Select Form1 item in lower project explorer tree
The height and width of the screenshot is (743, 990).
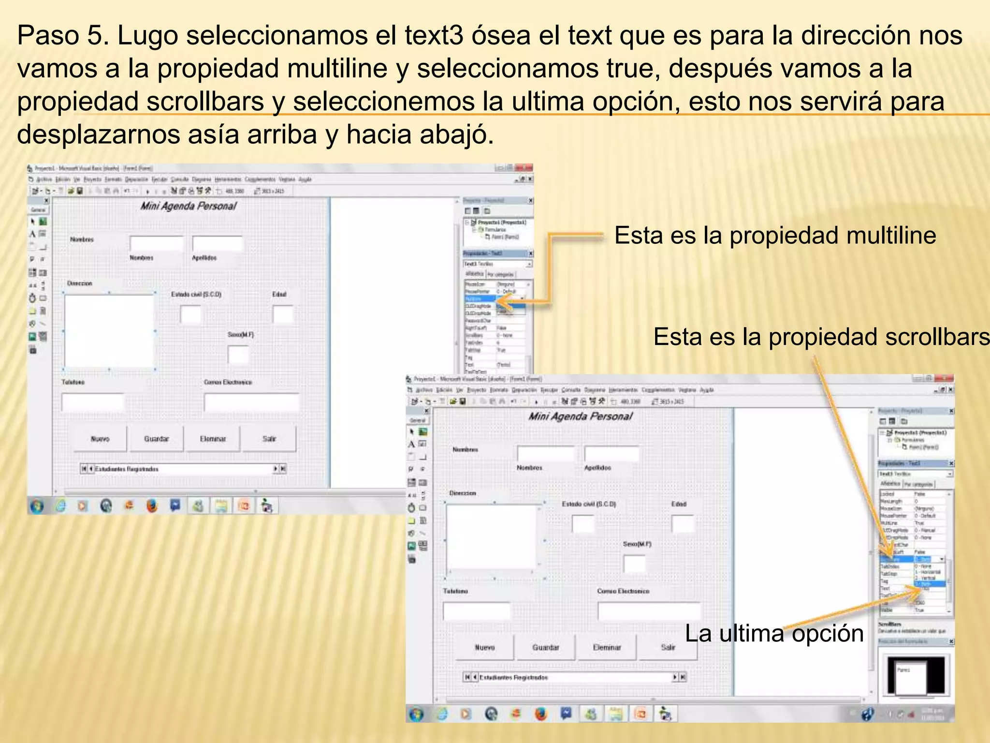[921, 447]
